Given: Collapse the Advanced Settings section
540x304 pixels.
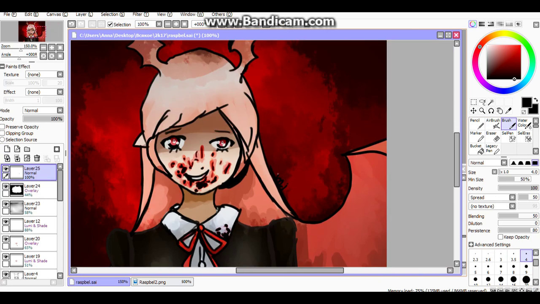Looking at the screenshot, I should tap(471, 244).
